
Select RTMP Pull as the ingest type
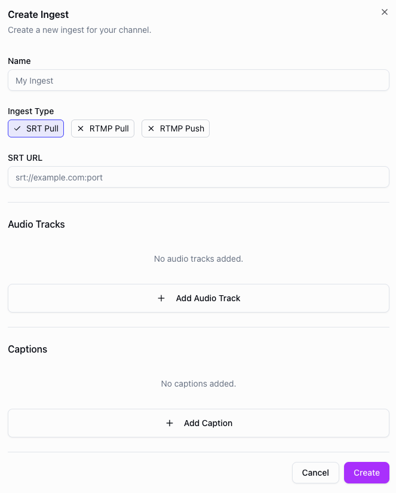pyautogui.click(x=102, y=128)
